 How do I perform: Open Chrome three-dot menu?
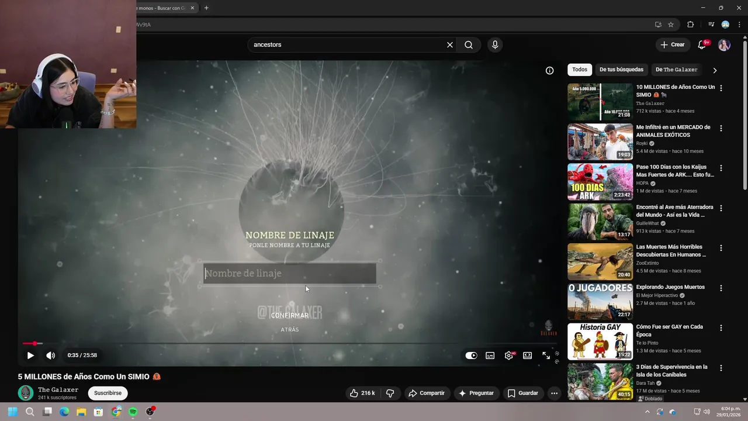point(739,25)
